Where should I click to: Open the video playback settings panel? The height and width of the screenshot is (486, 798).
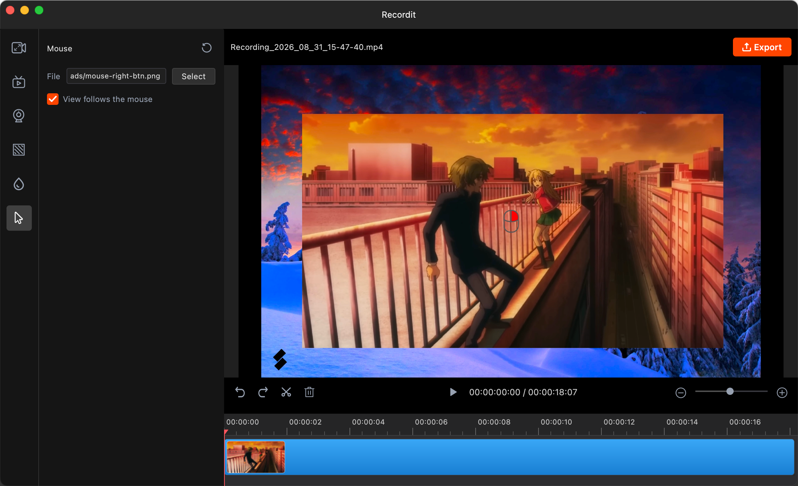pyautogui.click(x=19, y=82)
